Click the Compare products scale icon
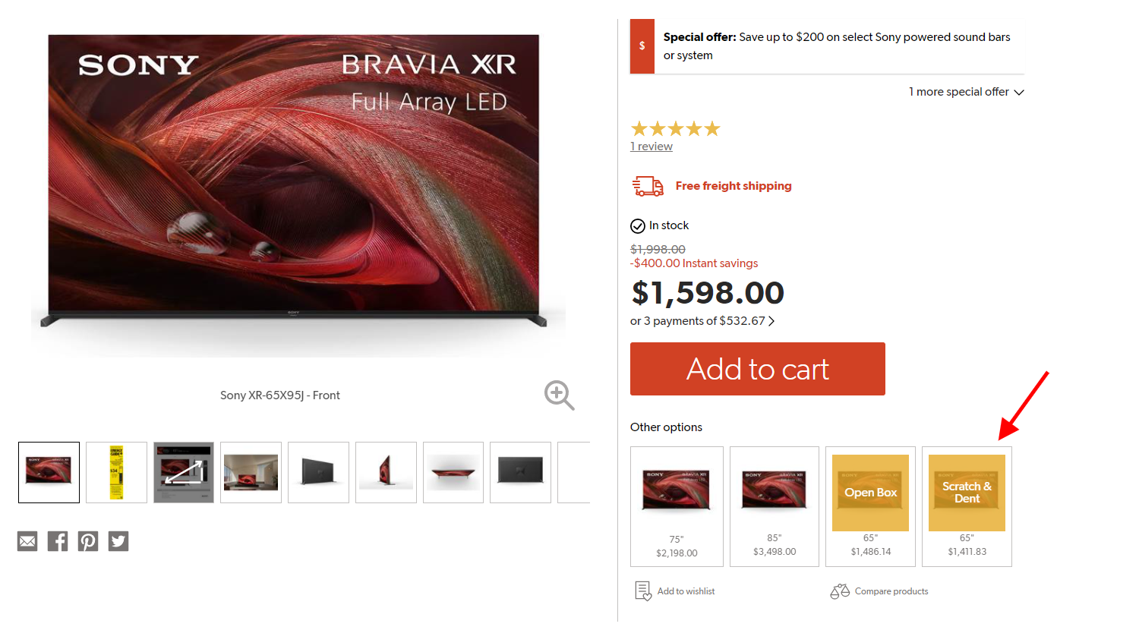 coord(840,591)
